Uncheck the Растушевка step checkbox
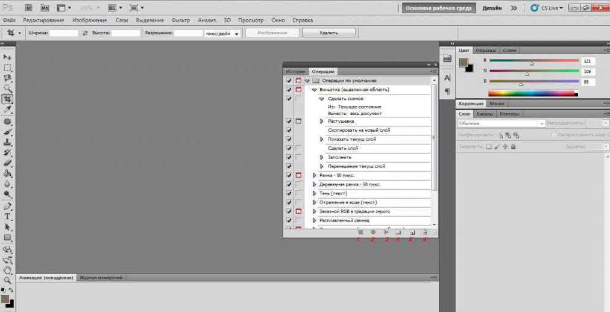 (289, 121)
